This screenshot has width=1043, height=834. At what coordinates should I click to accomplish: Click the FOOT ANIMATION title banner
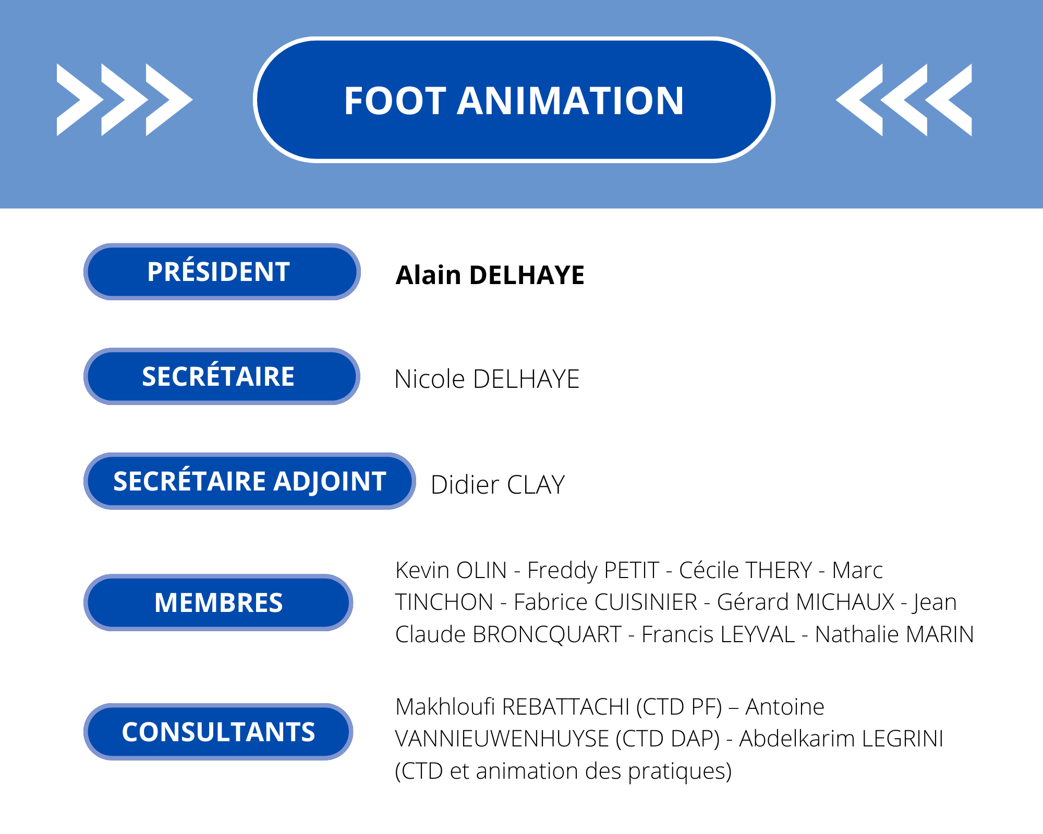(x=514, y=100)
